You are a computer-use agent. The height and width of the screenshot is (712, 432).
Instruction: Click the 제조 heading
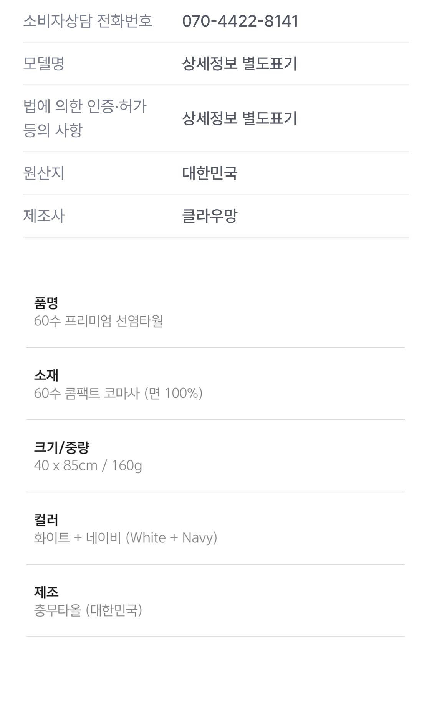pos(46,592)
